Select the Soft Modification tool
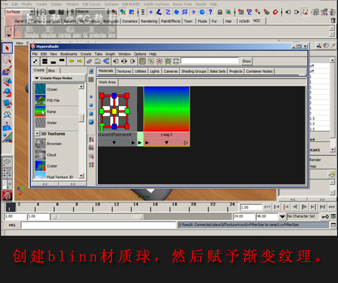338x283 pixels. point(7,126)
